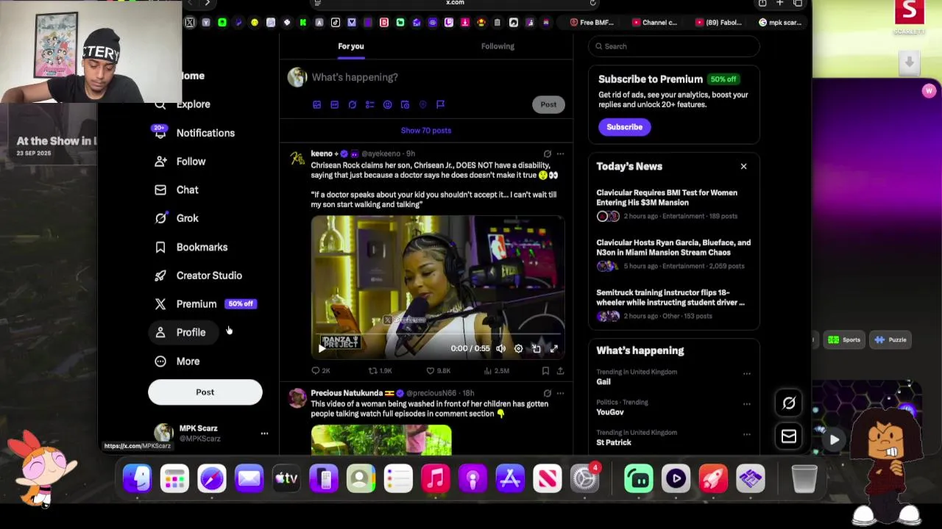Image resolution: width=942 pixels, height=529 pixels.
Task: Open the (89) Fabol... browser tab
Action: click(718, 23)
